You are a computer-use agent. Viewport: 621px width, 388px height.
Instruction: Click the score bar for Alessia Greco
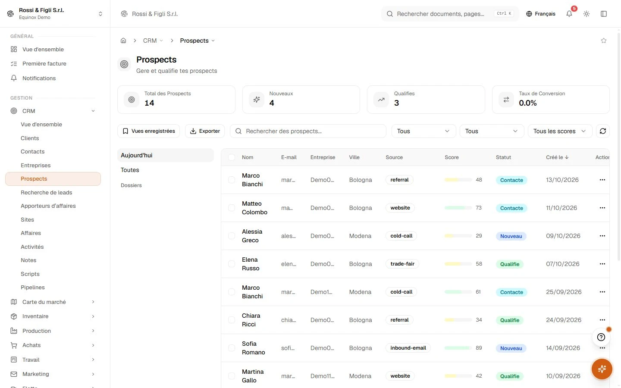coord(458,236)
